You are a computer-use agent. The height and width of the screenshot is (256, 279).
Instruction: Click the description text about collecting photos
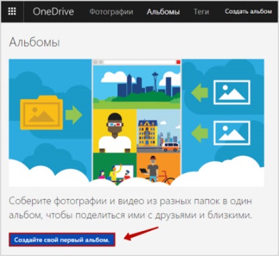[x=131, y=208]
